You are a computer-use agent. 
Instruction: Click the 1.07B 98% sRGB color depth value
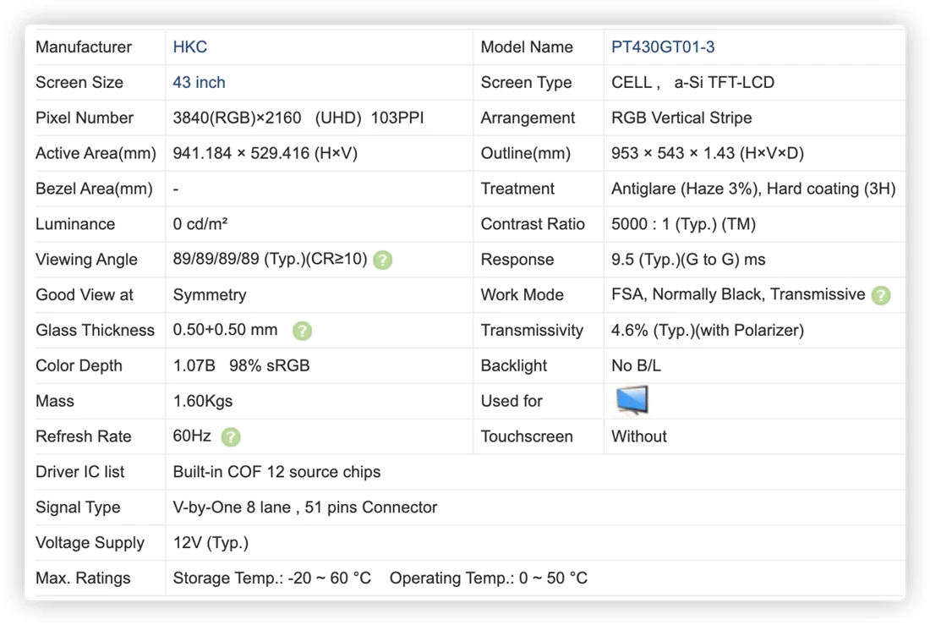(242, 365)
